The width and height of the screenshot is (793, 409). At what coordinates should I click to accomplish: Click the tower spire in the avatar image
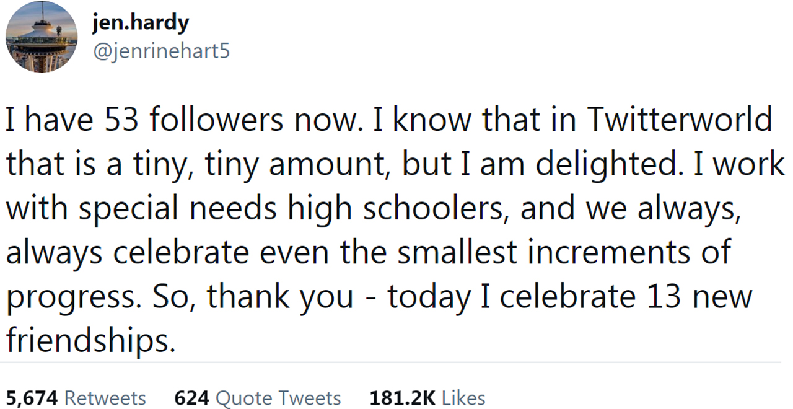click(42, 12)
